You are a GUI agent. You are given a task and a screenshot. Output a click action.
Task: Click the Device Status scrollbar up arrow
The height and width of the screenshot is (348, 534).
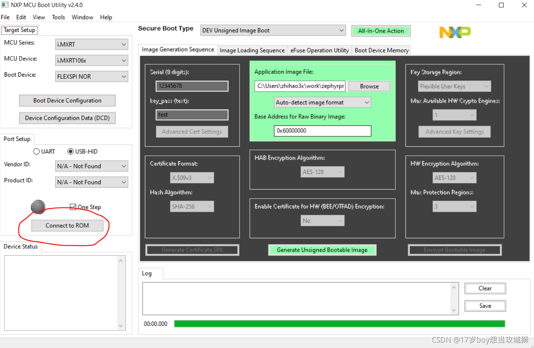[121, 260]
